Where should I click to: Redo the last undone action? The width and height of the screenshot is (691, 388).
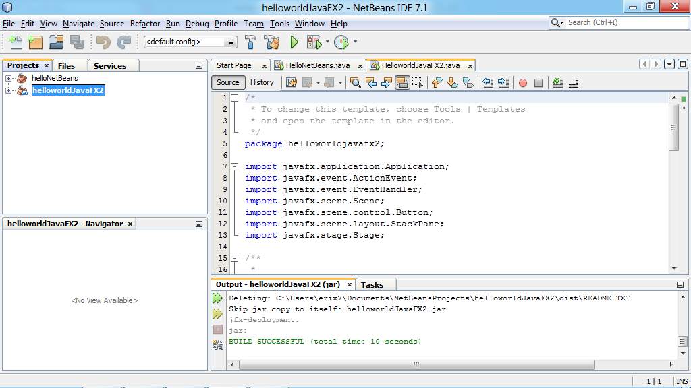coord(124,42)
